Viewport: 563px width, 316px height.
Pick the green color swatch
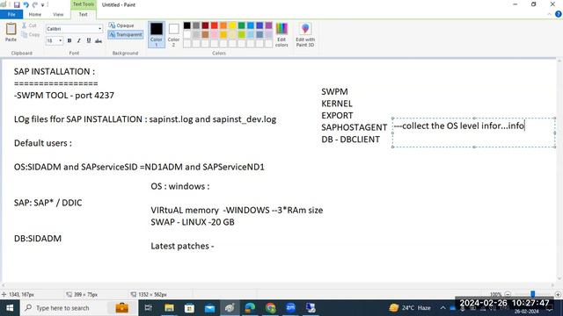click(x=241, y=25)
